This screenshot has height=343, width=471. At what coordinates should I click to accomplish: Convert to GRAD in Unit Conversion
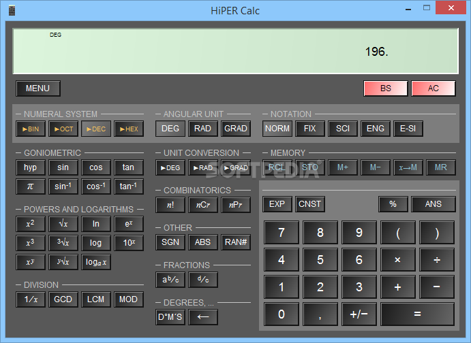(236, 167)
